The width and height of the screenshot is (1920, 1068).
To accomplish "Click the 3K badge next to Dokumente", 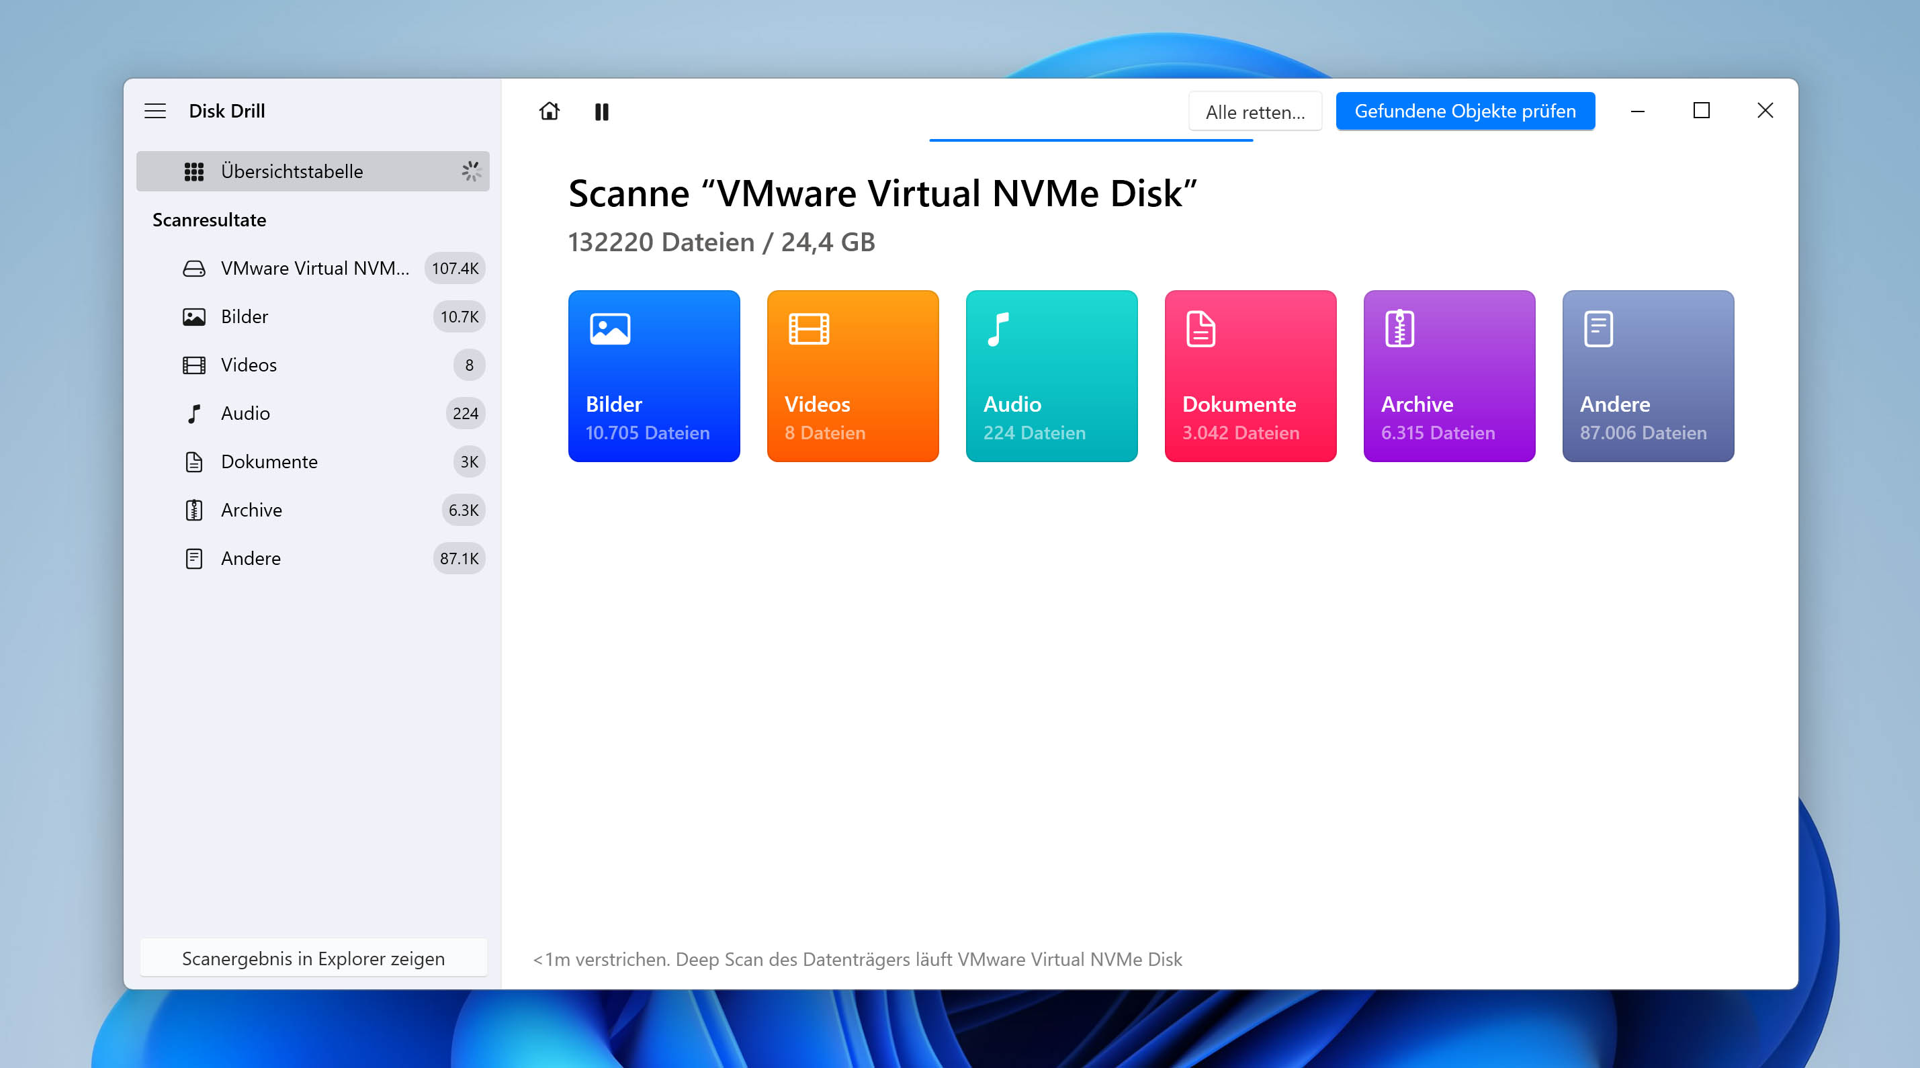I will tap(469, 462).
